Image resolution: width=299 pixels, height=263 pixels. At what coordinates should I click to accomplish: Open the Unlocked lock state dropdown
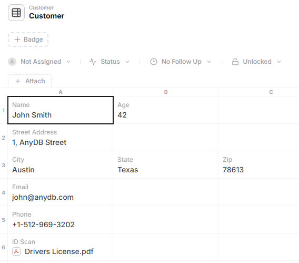(256, 62)
